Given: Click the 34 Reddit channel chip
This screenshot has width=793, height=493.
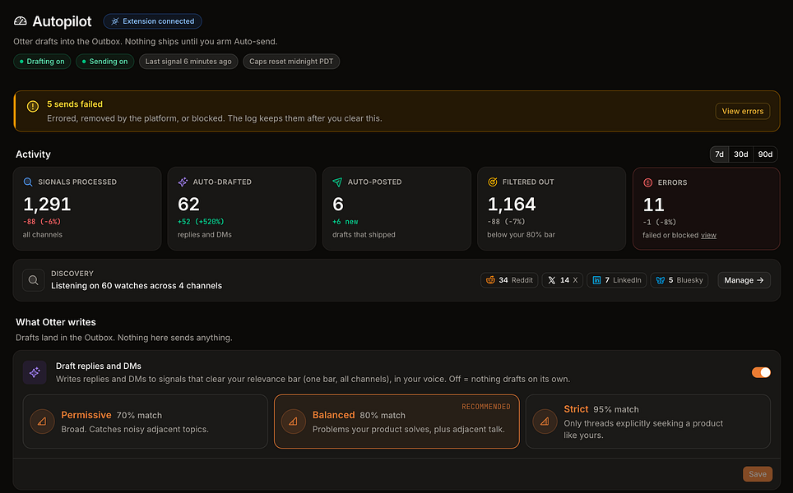Looking at the screenshot, I should pyautogui.click(x=509, y=280).
